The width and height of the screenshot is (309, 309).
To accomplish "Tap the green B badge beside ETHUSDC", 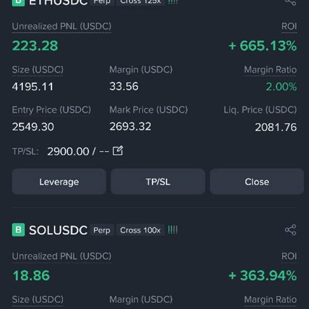I will [x=19, y=3].
